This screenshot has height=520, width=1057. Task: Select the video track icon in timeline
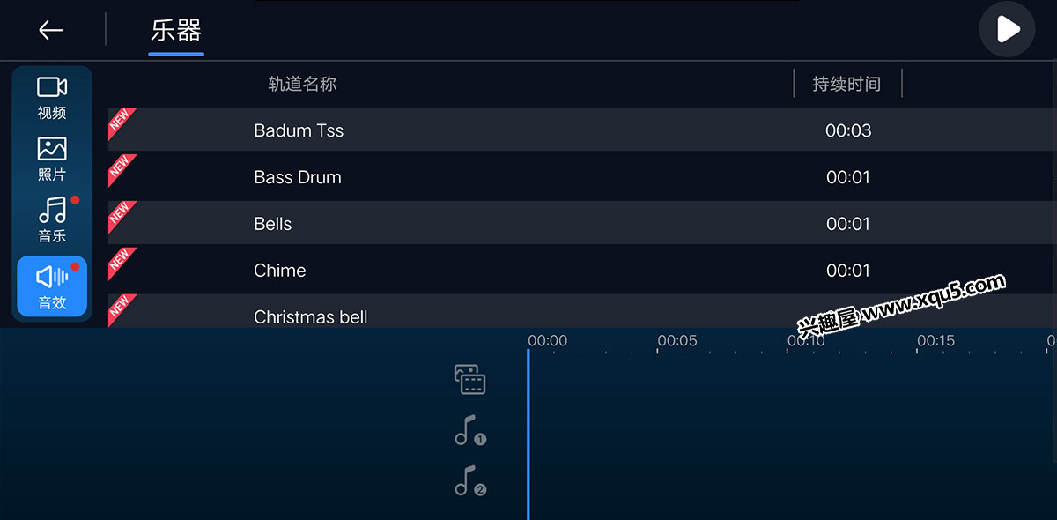470,379
